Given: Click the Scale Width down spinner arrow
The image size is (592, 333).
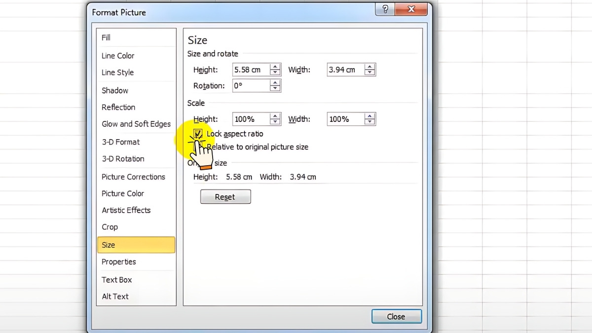Looking at the screenshot, I should coord(370,121).
